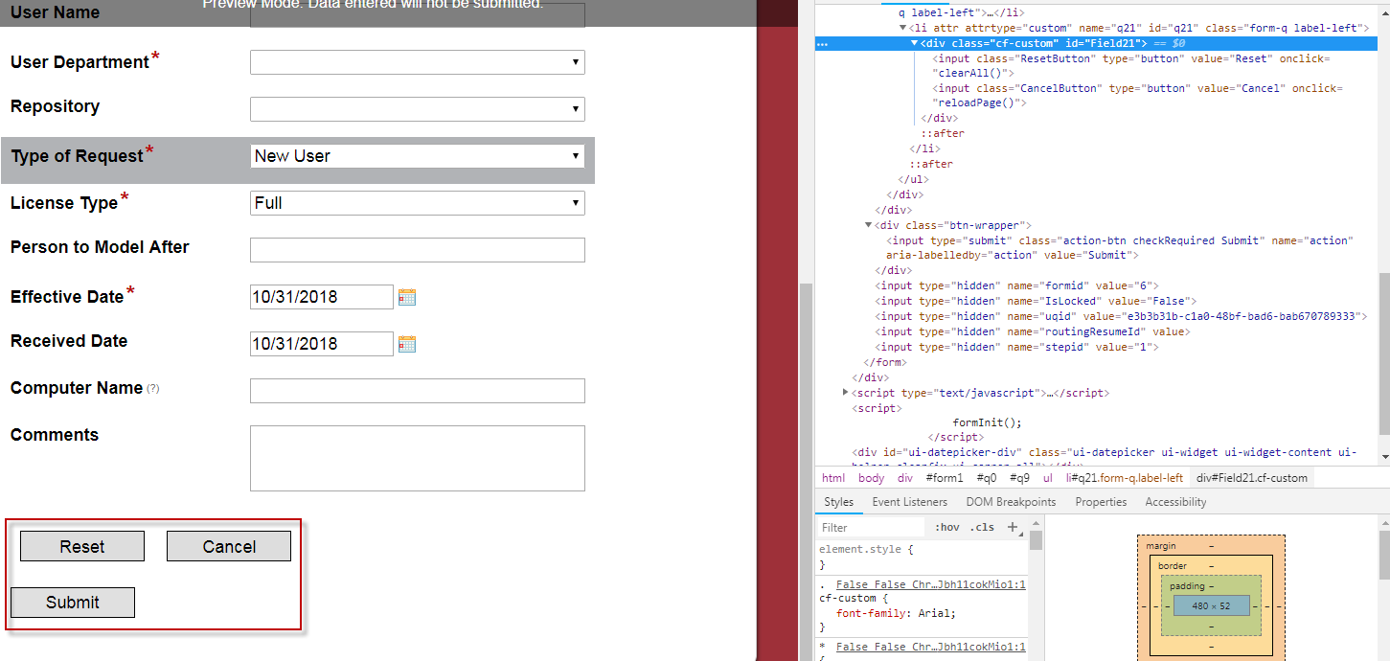Click the Computer Name help icon
Image resolution: width=1390 pixels, height=661 pixels.
pos(153,389)
